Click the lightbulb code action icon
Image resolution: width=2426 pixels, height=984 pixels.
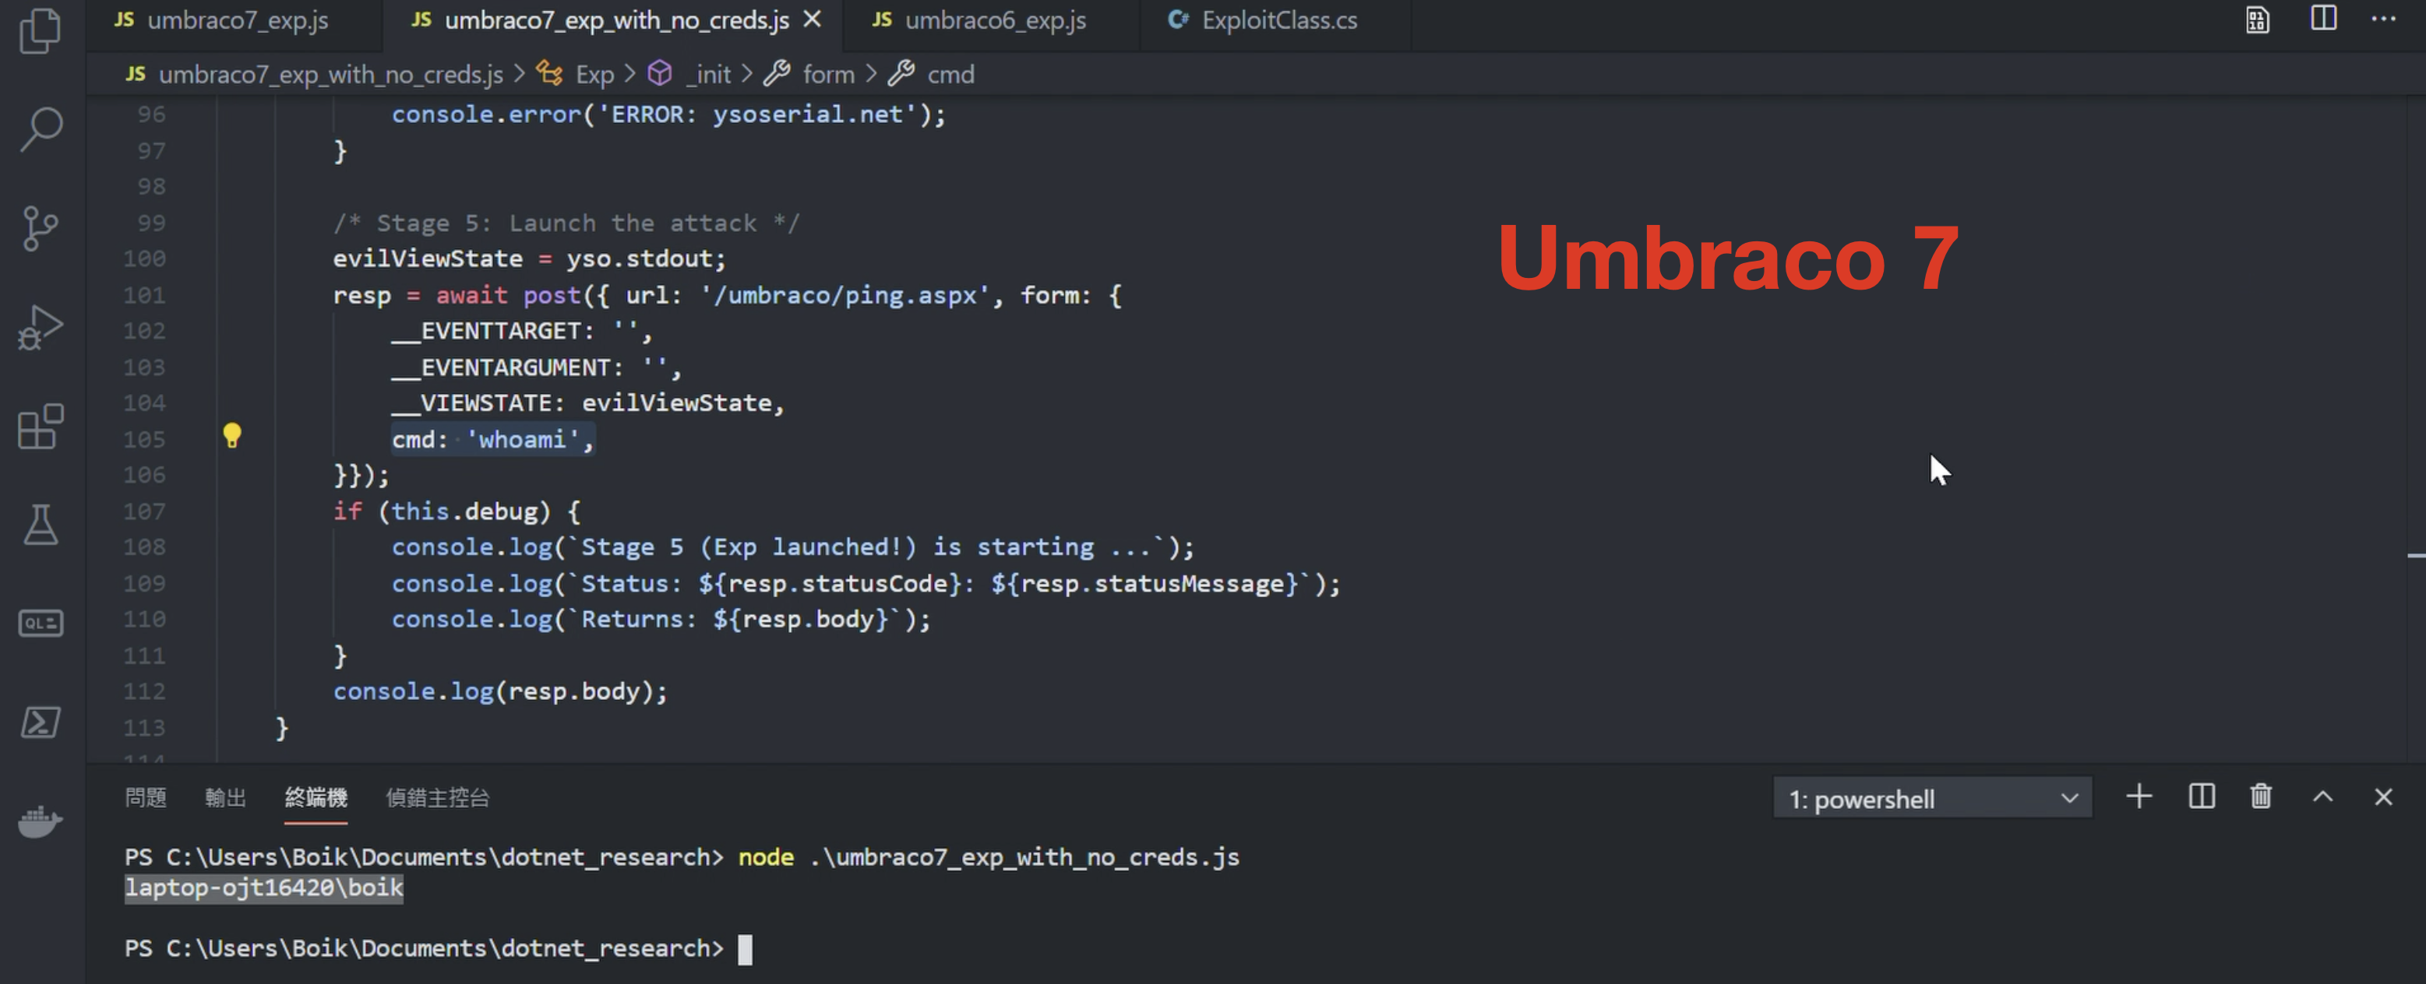click(x=231, y=435)
